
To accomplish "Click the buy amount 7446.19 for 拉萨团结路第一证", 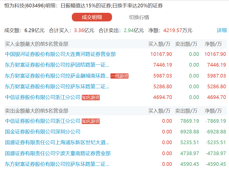I will [163, 65].
